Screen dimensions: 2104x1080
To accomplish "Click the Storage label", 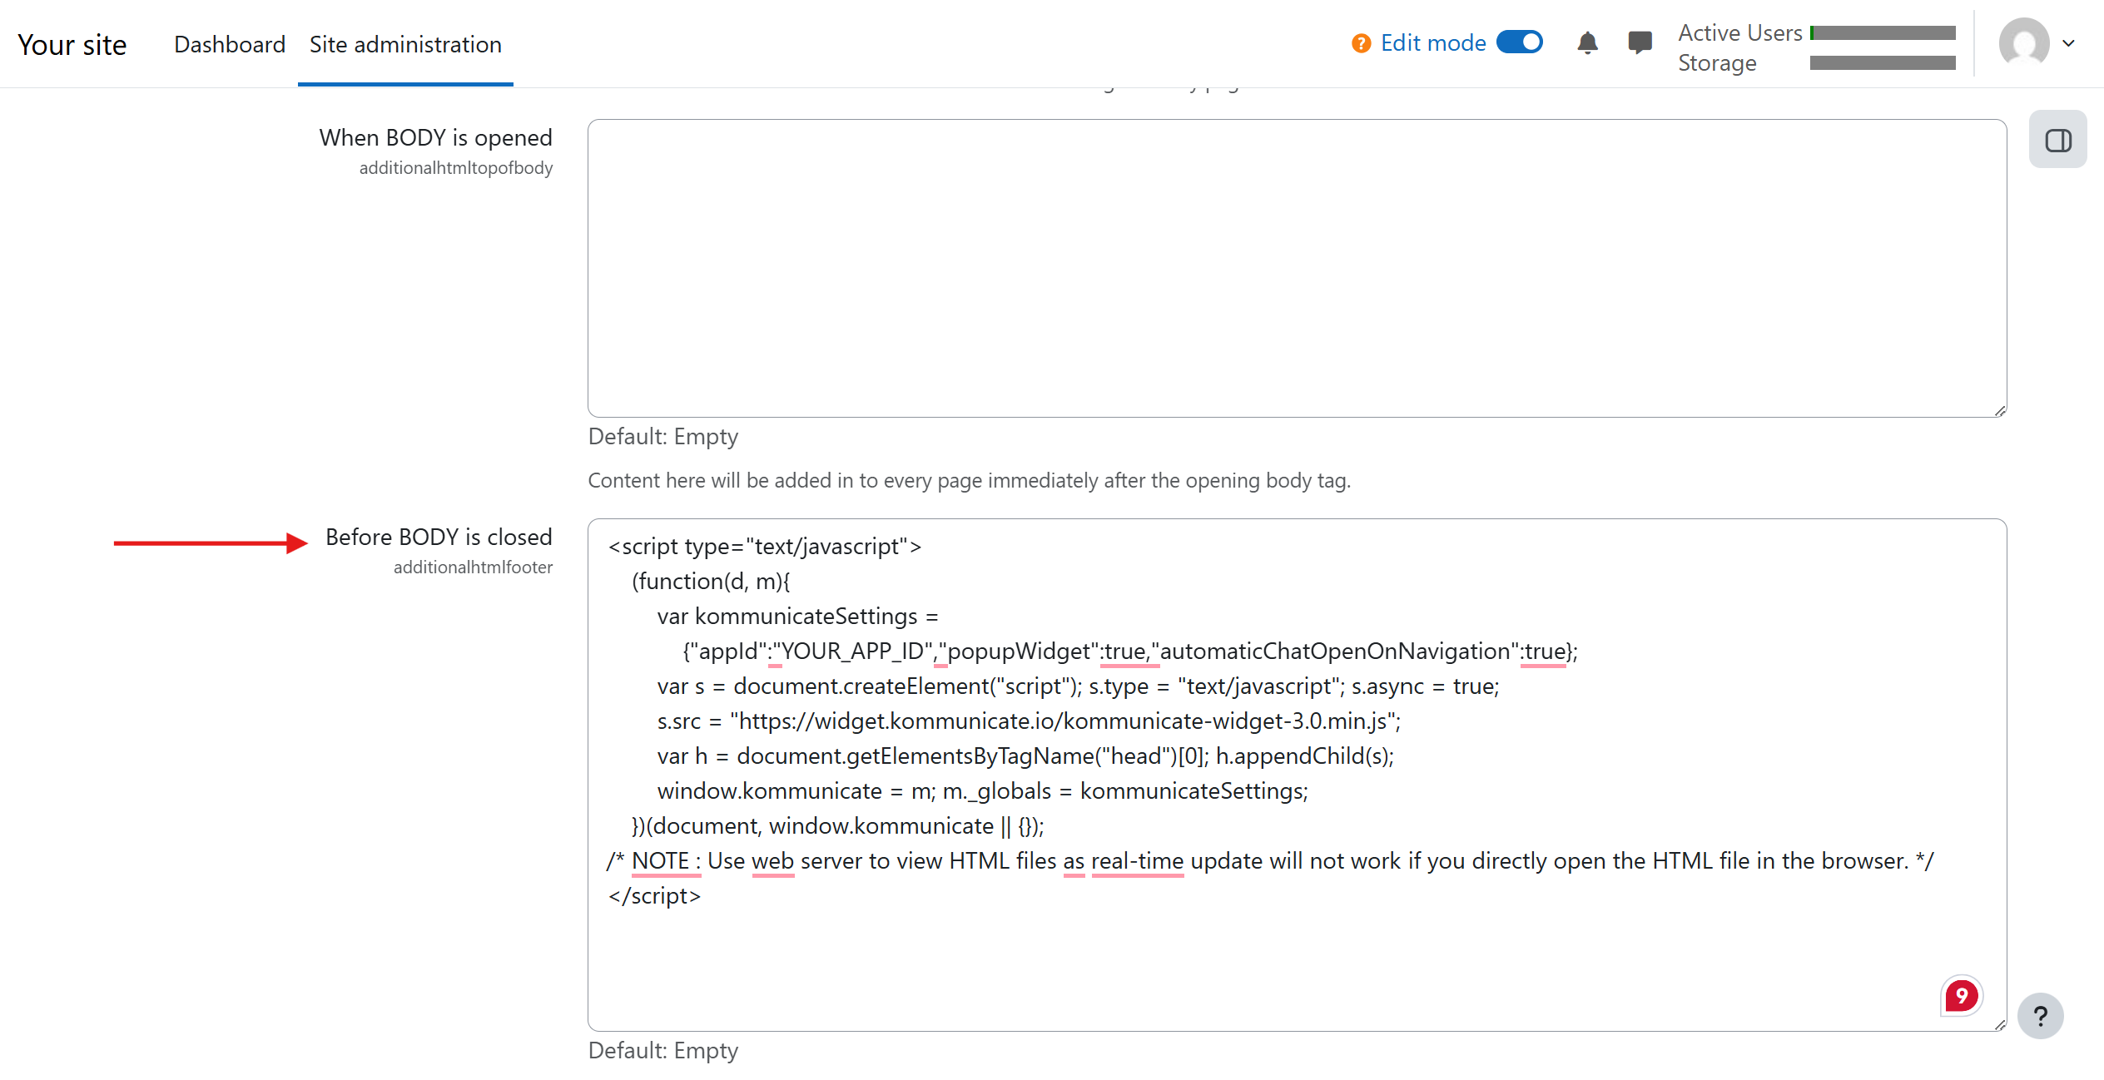I will click(x=1717, y=63).
